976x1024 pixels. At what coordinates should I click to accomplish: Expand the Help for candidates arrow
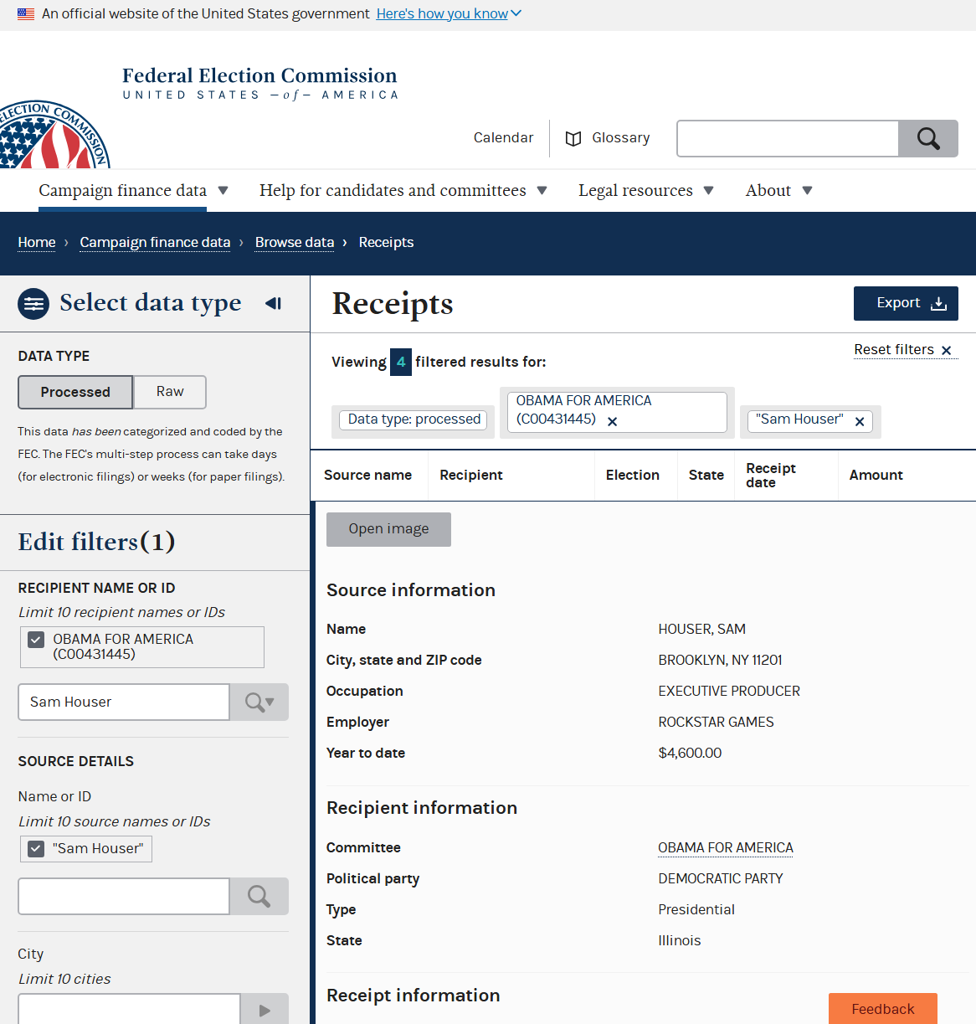pyautogui.click(x=542, y=190)
